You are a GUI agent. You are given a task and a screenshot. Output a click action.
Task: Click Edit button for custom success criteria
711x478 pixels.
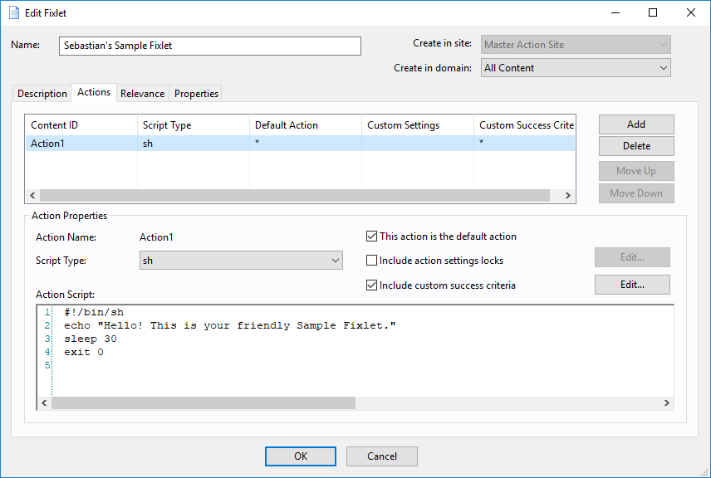point(632,285)
